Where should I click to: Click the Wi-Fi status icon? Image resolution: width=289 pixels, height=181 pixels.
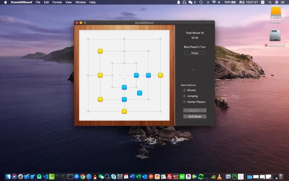pyautogui.click(x=214, y=2)
